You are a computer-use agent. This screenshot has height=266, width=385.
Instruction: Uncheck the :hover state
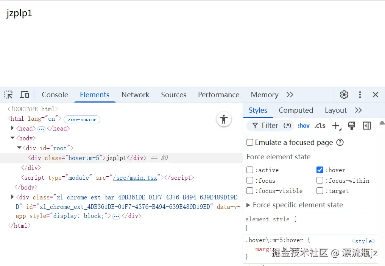[320, 170]
